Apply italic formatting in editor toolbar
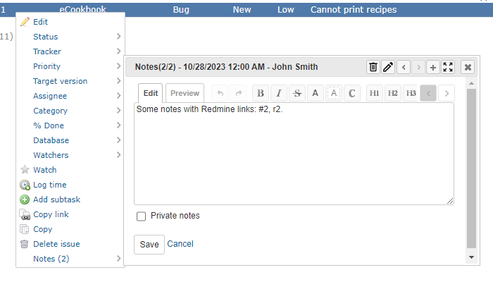Viewport: 493px width, 282px height. (279, 93)
